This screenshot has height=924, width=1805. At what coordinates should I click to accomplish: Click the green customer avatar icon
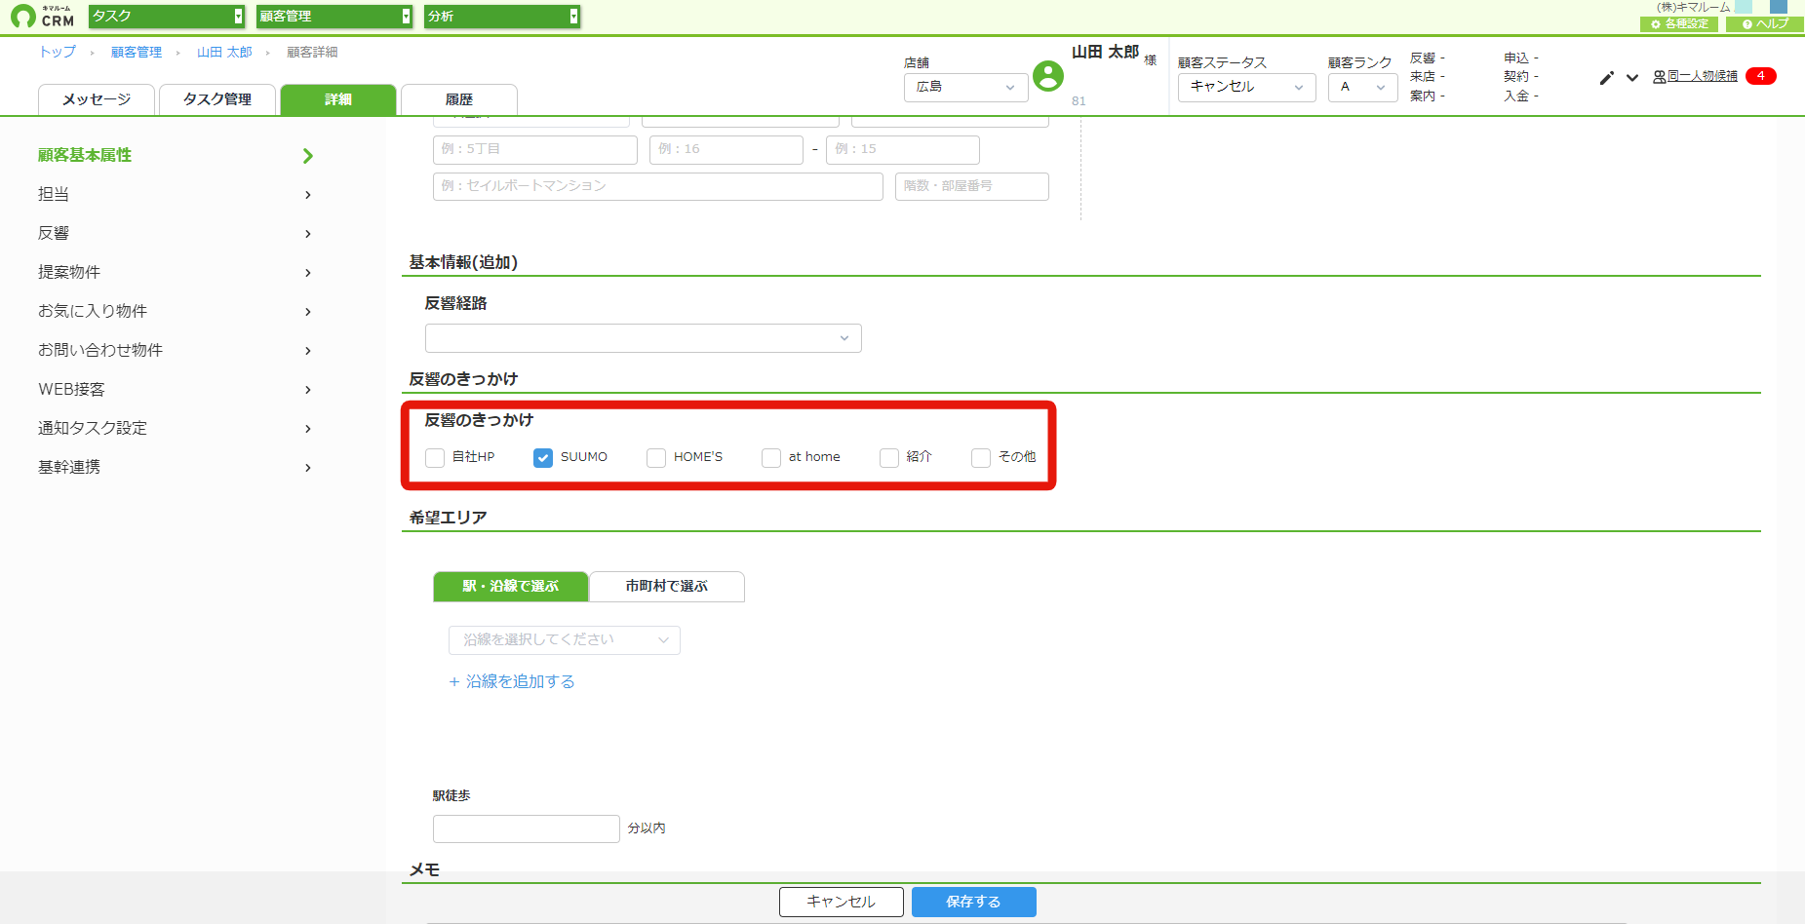point(1048,76)
